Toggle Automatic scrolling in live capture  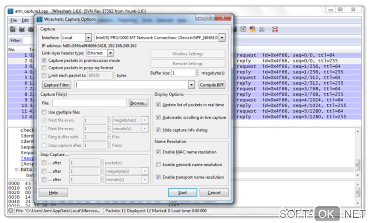click(x=158, y=117)
